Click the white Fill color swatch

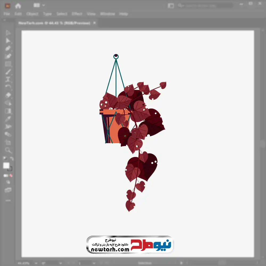tap(6, 165)
